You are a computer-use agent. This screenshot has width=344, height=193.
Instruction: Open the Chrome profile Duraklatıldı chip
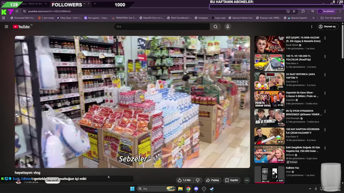326,11
